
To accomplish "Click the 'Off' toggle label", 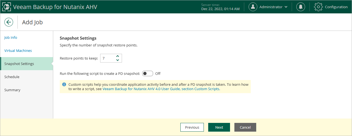I will click(158, 73).
